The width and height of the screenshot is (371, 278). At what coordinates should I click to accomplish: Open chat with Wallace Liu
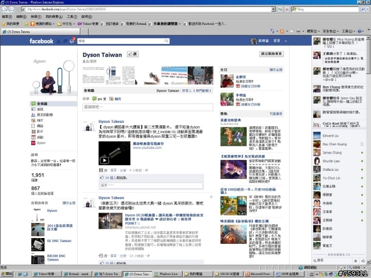click(x=339, y=170)
